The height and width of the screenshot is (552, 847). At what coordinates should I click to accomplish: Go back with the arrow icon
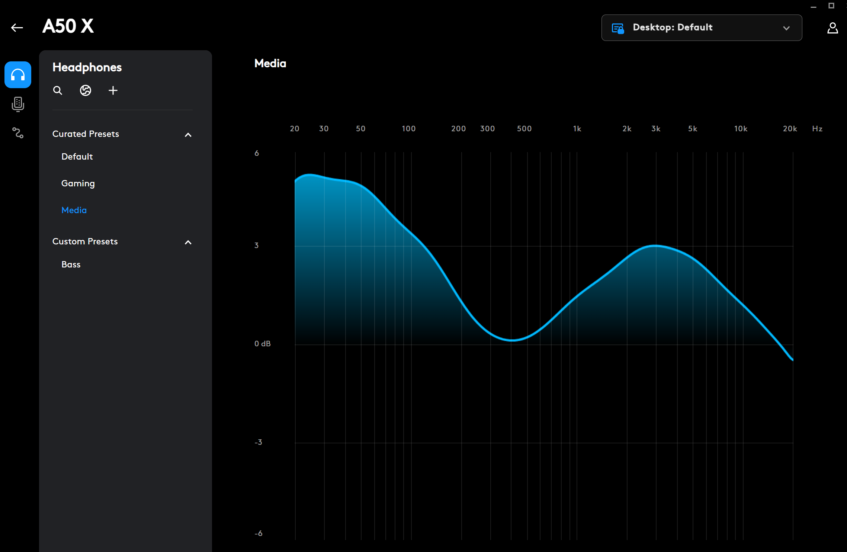[x=17, y=28]
